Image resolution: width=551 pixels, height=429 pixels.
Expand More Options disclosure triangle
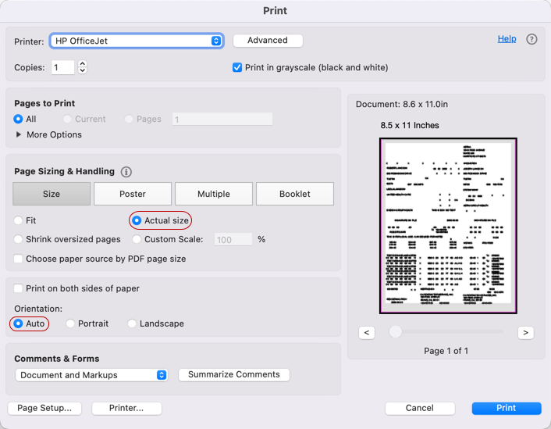pos(19,134)
